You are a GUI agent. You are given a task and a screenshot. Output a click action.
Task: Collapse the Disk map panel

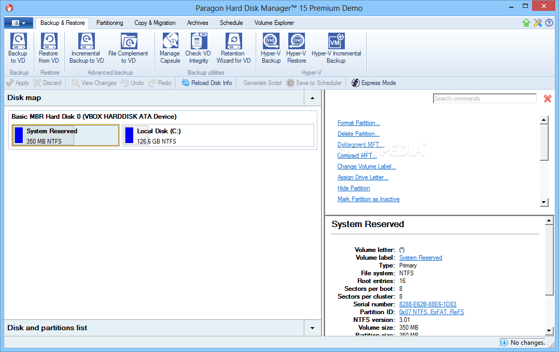313,98
